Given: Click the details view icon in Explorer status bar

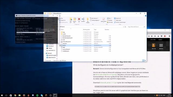Looking at the screenshot, I should coord(143,60).
